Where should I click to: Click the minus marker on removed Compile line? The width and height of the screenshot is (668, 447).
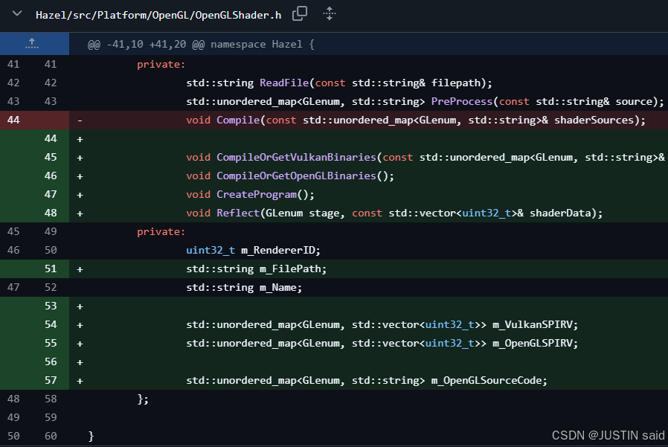tap(80, 120)
